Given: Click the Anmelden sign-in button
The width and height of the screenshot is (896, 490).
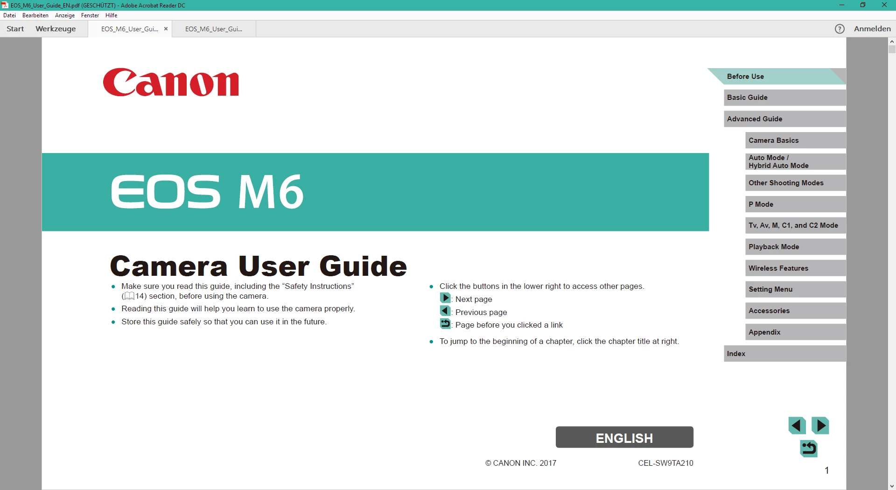Looking at the screenshot, I should (x=872, y=29).
